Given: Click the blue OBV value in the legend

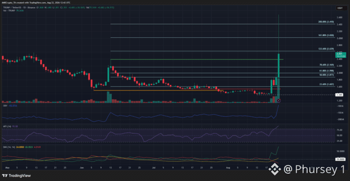Looking at the screenshot, I should click(x=13, y=106).
